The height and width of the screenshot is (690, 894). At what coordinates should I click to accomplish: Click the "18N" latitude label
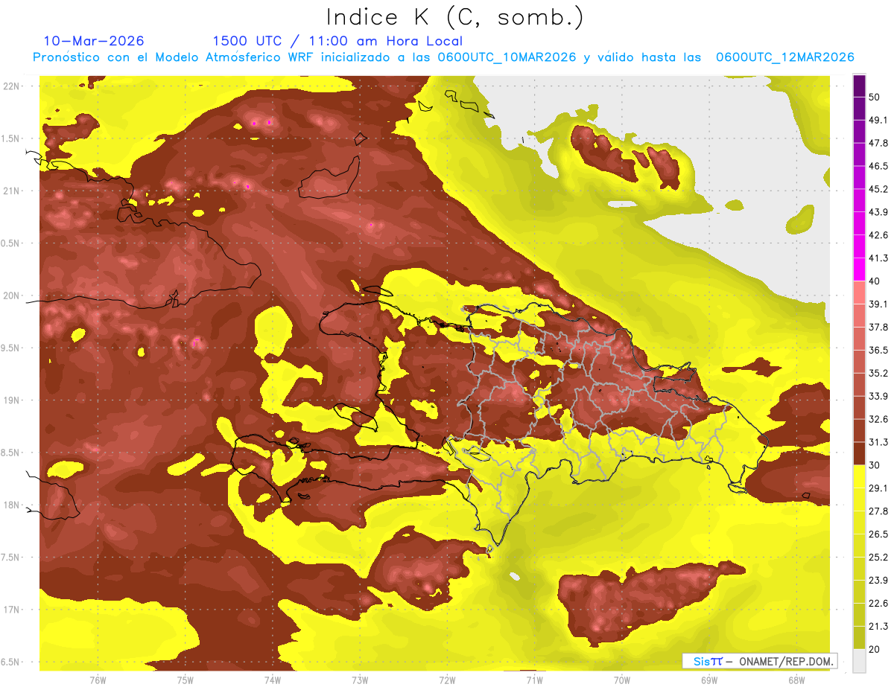[12, 505]
